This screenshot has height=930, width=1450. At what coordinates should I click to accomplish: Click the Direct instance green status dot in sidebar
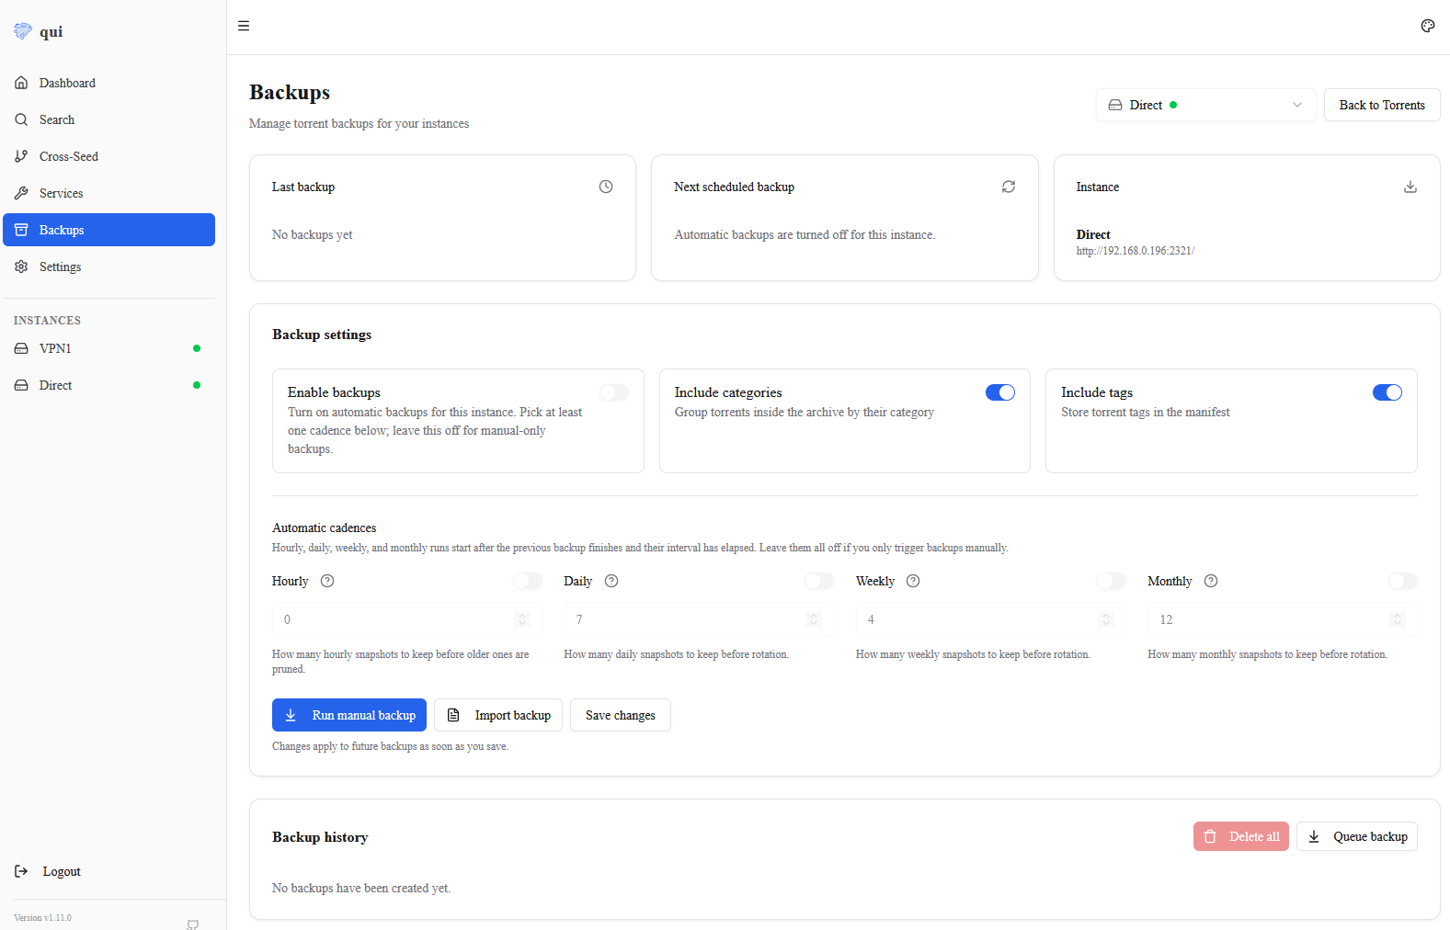pyautogui.click(x=197, y=385)
